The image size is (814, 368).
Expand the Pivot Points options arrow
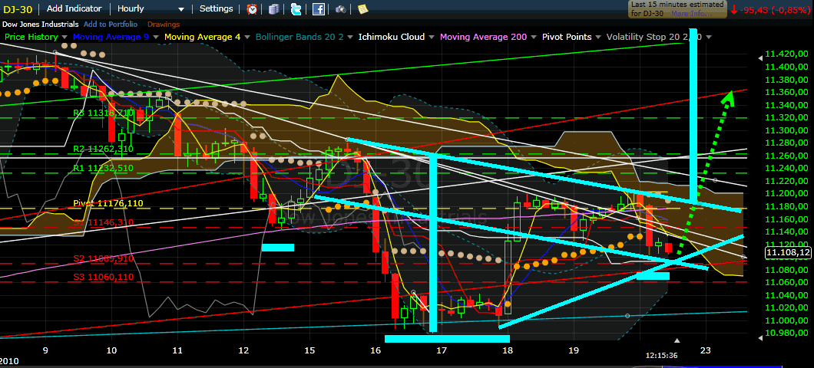point(597,38)
